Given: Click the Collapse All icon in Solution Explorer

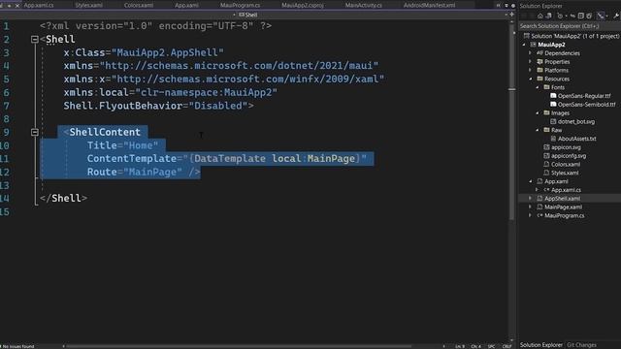Looking at the screenshot, I should click(580, 16).
